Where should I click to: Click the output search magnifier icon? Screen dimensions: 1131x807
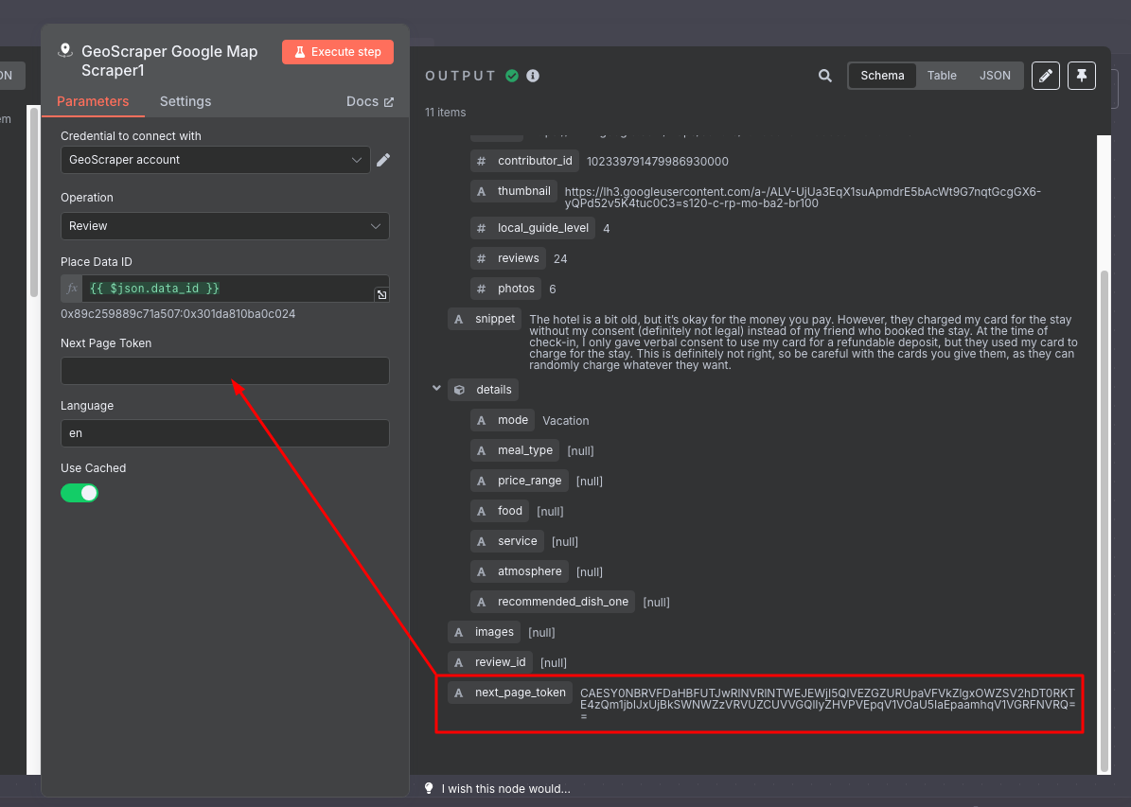(824, 76)
